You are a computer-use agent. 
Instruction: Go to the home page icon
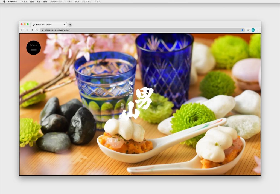pos(37,30)
